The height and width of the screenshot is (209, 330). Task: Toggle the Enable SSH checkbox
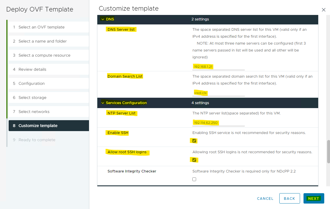pos(194,141)
